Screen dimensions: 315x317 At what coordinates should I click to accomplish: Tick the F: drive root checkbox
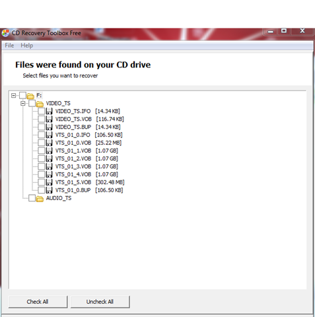pyautogui.click(x=22, y=95)
